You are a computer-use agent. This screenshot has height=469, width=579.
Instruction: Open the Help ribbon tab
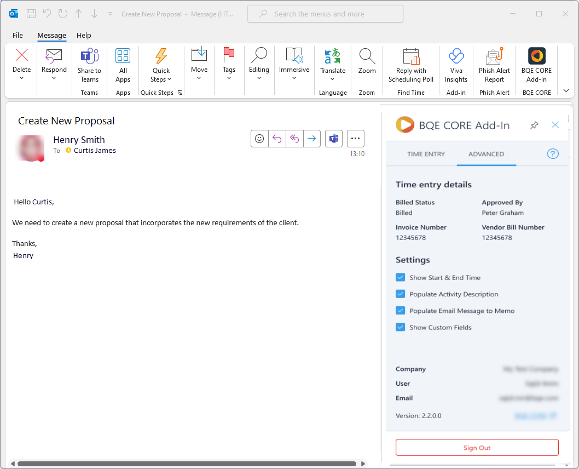84,36
